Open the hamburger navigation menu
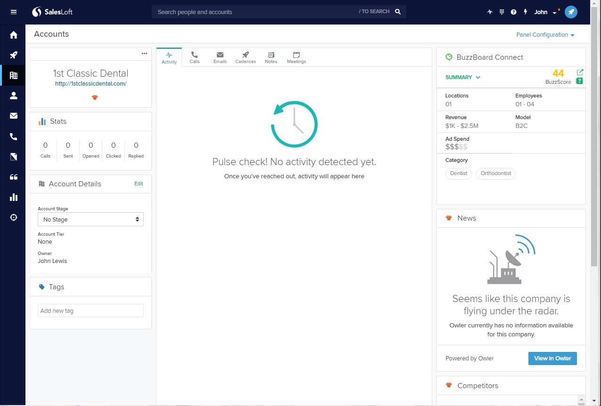Viewport: 601px width, 406px height. pyautogui.click(x=14, y=12)
